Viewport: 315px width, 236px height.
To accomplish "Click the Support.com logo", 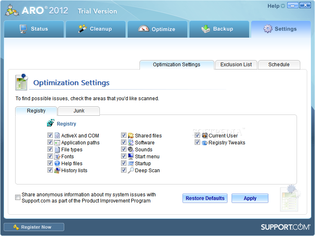I will coord(286,227).
